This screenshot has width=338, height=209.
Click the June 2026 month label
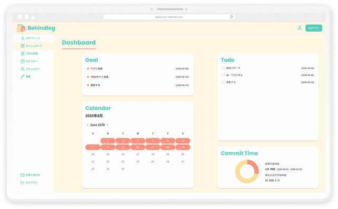point(97,125)
